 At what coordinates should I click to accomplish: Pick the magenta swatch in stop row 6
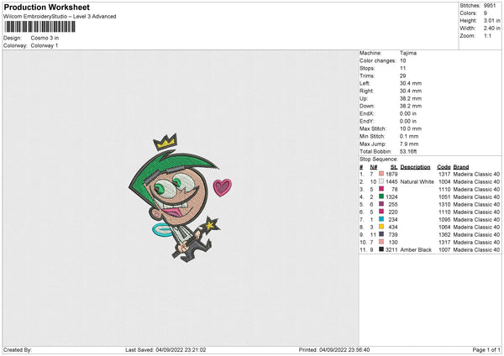pyautogui.click(x=381, y=212)
